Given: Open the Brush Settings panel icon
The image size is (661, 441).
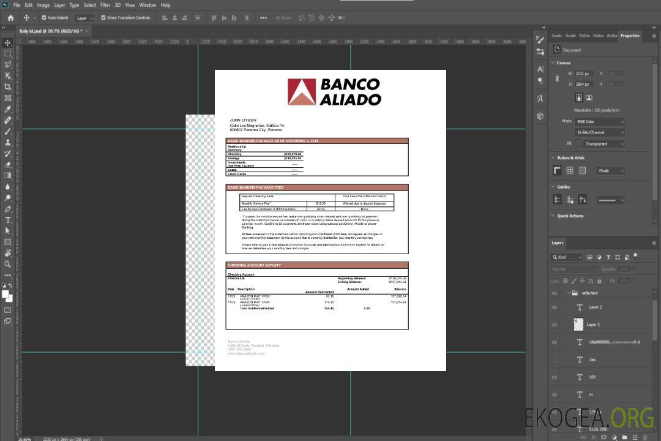Looking at the screenshot, I should pos(540,40).
